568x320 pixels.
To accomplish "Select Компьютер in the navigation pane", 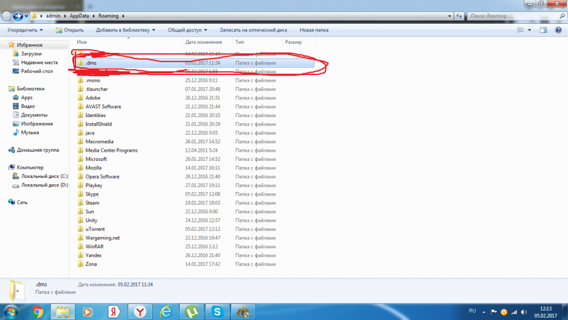I will coord(30,168).
